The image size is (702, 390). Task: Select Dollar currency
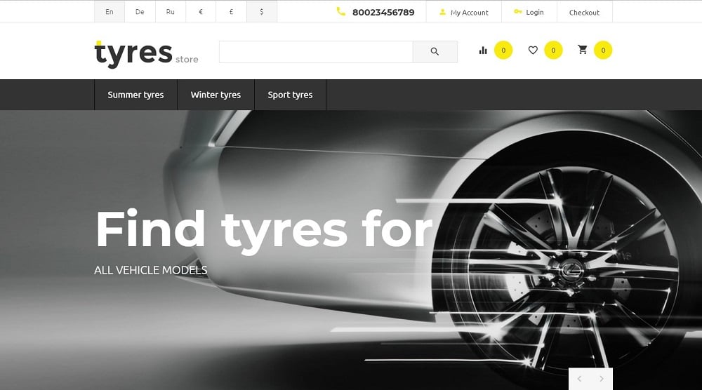(x=261, y=12)
